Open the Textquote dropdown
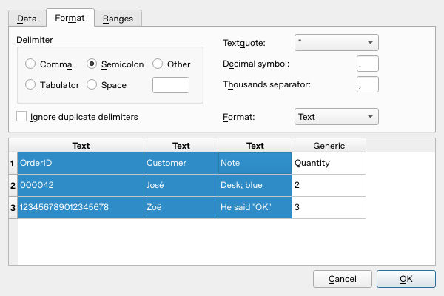444x296 pixels. (337, 42)
